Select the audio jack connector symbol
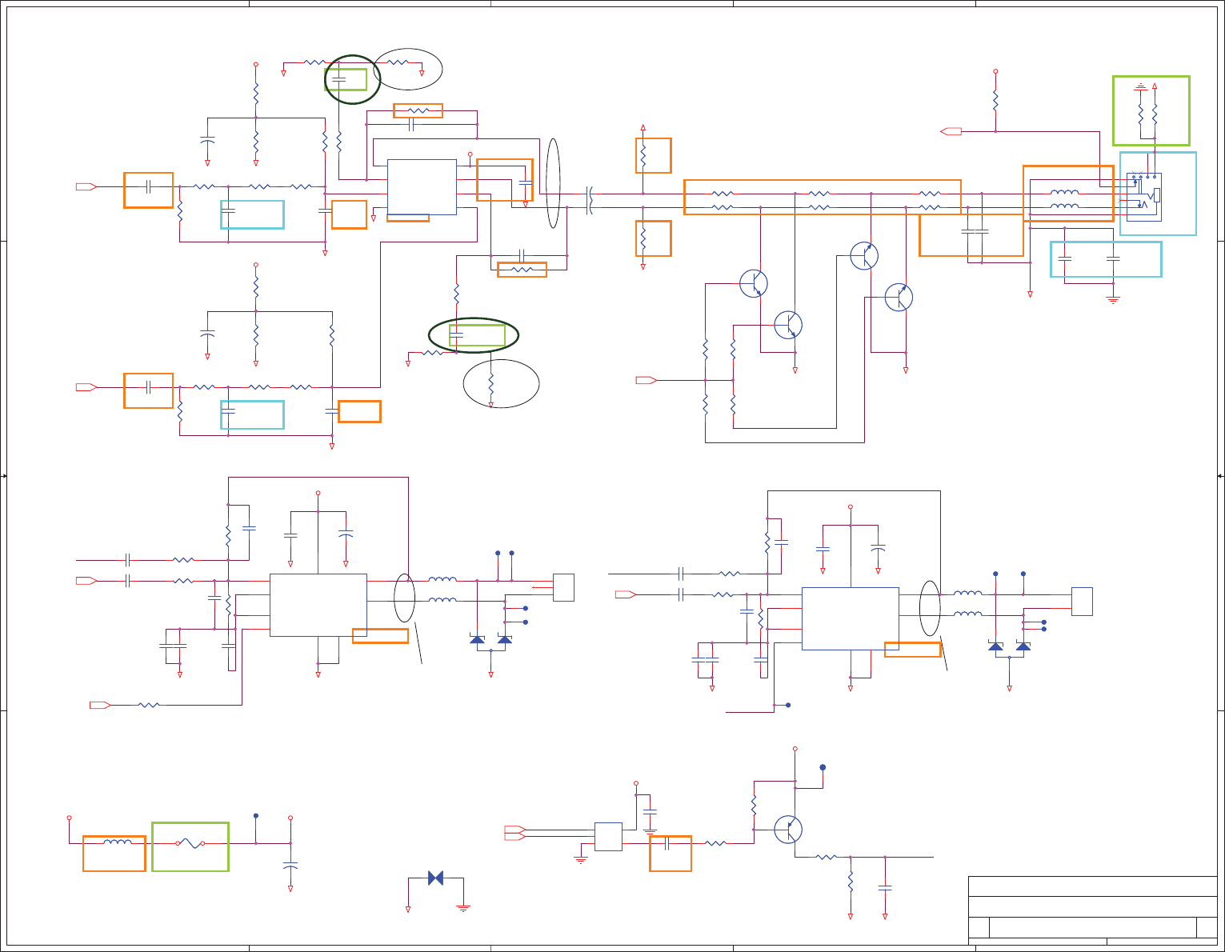1225x952 pixels. coord(1144,197)
